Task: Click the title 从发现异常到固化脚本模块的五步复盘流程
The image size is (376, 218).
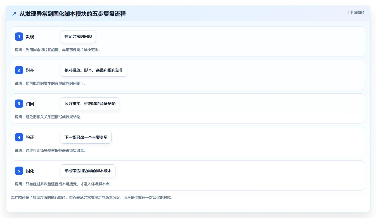Action: click(x=73, y=14)
